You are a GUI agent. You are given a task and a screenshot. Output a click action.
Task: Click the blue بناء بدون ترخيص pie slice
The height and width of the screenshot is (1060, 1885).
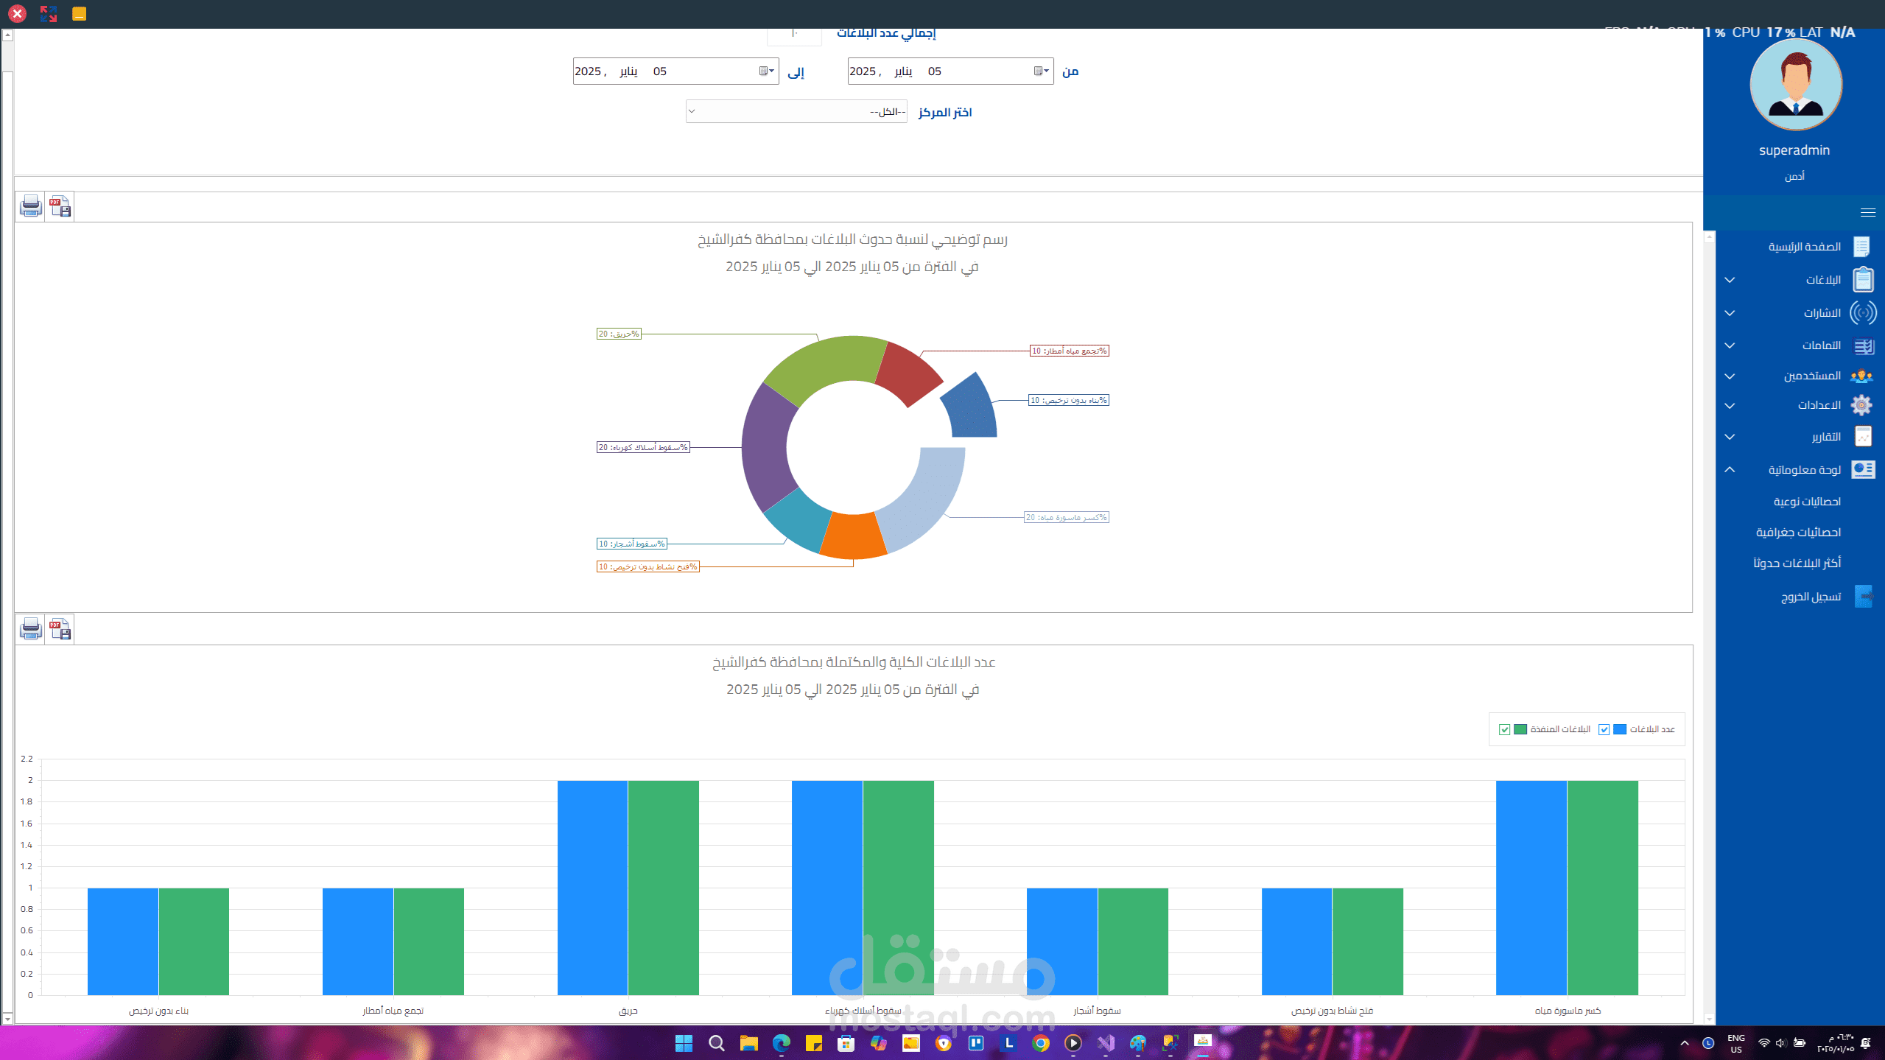click(972, 409)
